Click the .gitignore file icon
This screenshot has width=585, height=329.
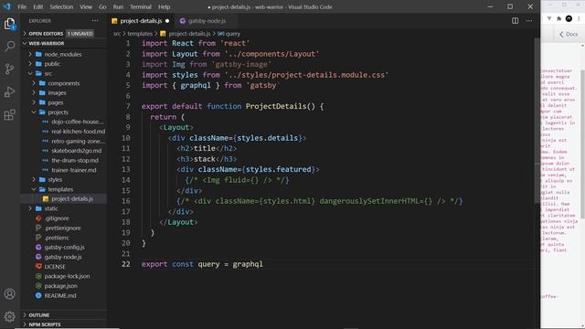click(x=38, y=218)
